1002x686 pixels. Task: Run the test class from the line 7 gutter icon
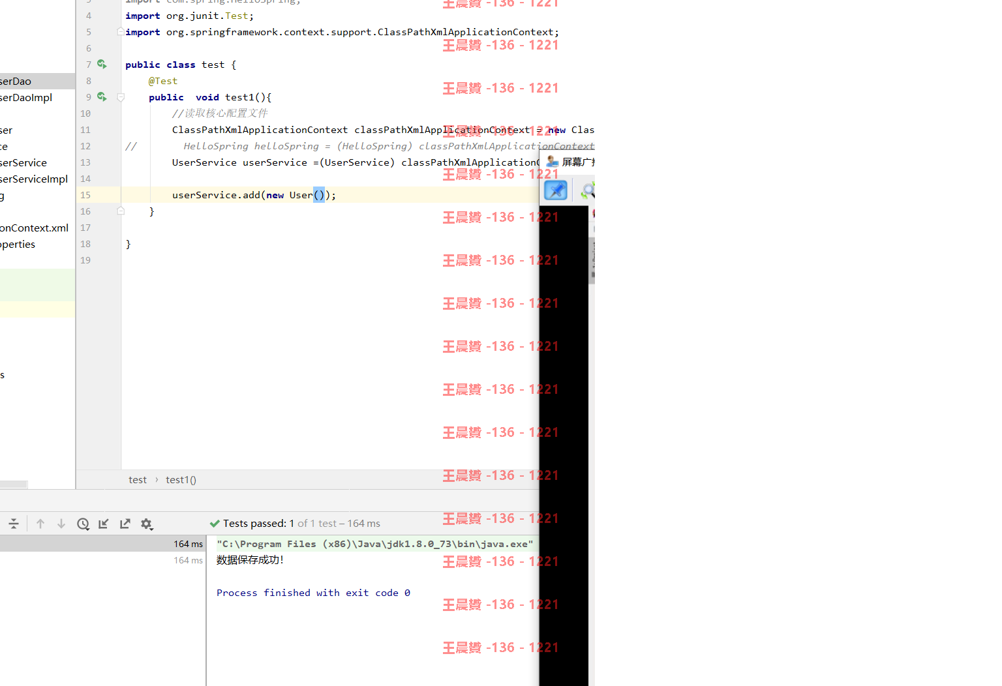tap(102, 64)
